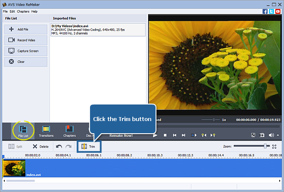The image size is (284, 192).
Task: Select the index.avi sunflower thumbnail on timeline
Action: tap(14, 168)
